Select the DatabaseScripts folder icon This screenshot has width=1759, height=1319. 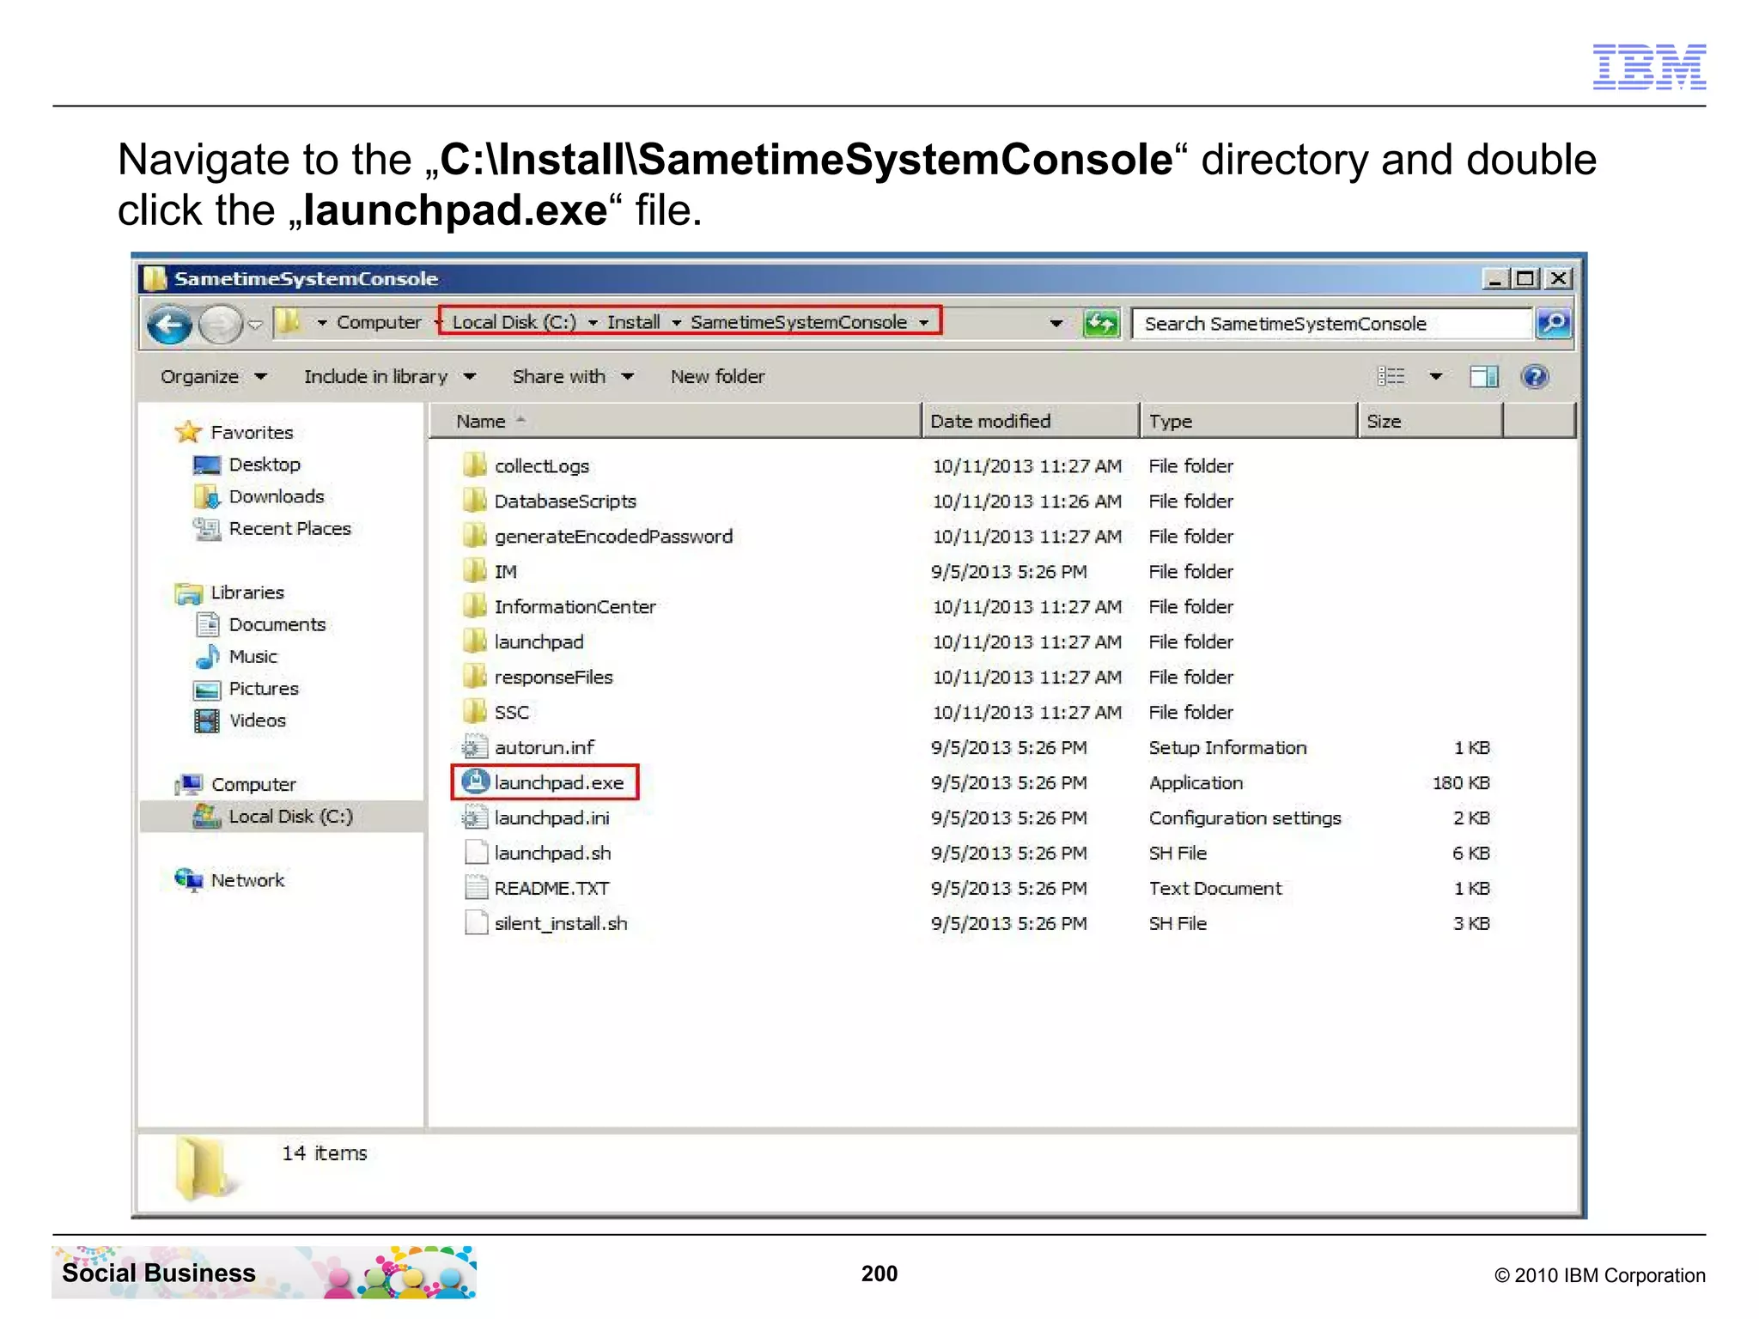point(474,500)
